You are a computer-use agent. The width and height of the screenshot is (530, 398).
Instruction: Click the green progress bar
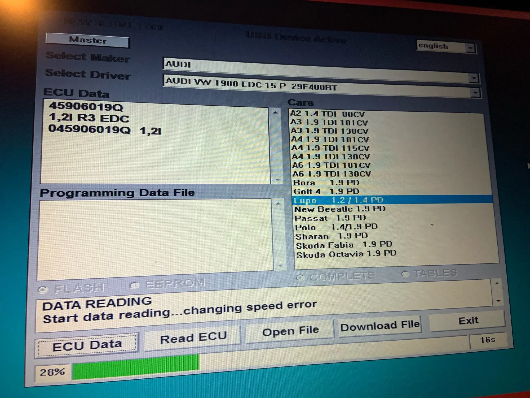pos(135,367)
